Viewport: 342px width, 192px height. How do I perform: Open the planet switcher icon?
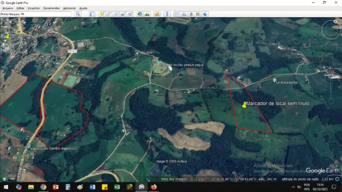coord(157,14)
